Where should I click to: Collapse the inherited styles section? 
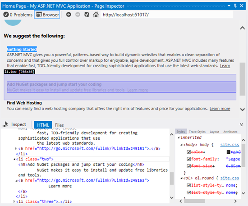[x=179, y=137]
